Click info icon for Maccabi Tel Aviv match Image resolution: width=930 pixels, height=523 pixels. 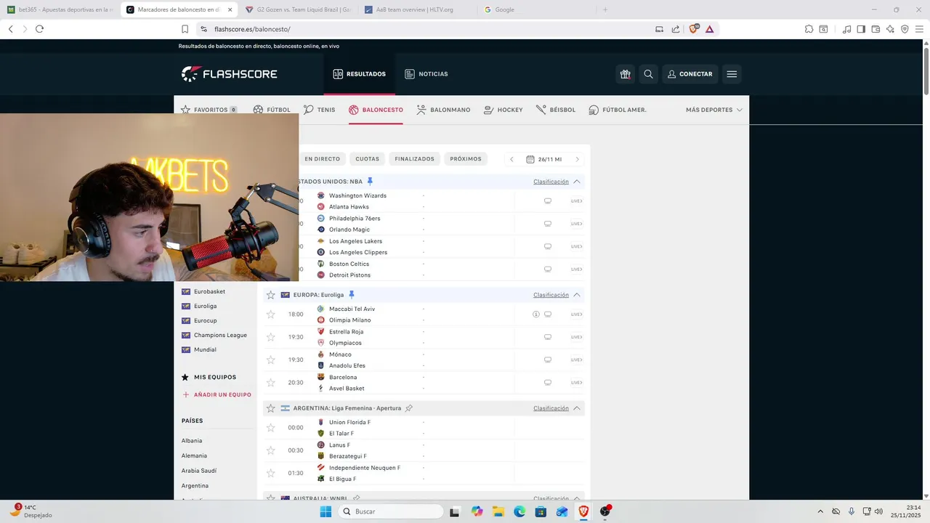click(536, 315)
